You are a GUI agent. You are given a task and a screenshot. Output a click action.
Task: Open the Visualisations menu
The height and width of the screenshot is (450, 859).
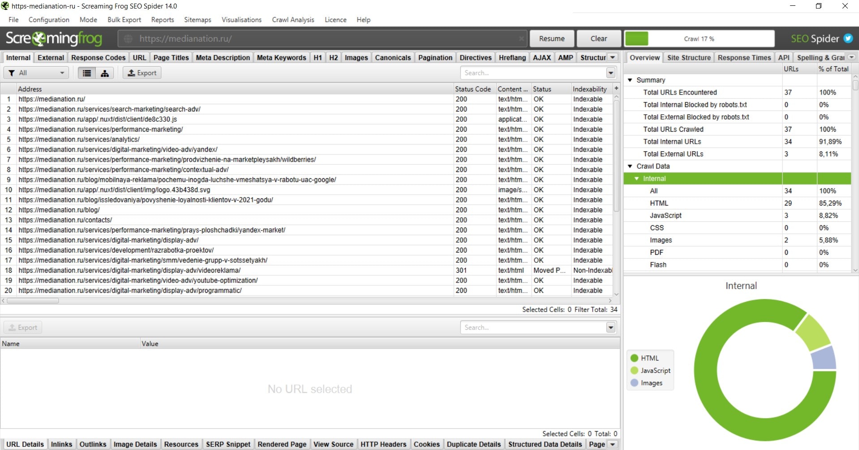(241, 20)
